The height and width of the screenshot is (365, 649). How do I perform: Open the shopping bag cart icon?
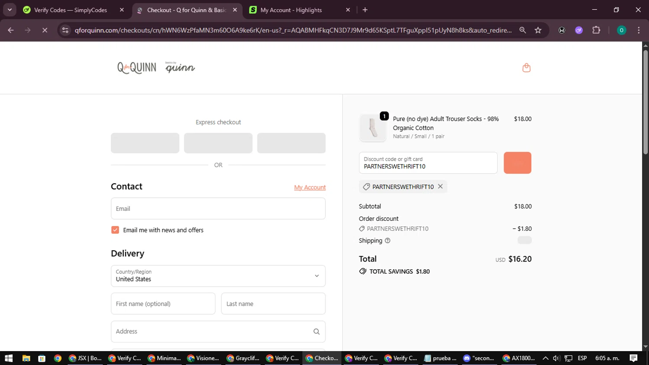coord(526,68)
